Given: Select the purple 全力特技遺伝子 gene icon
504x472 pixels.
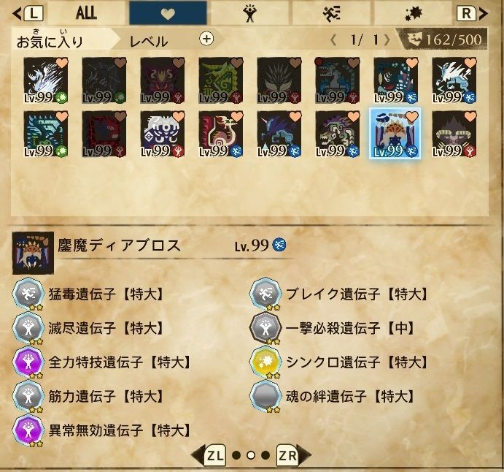Looking at the screenshot, I should pos(28,362).
